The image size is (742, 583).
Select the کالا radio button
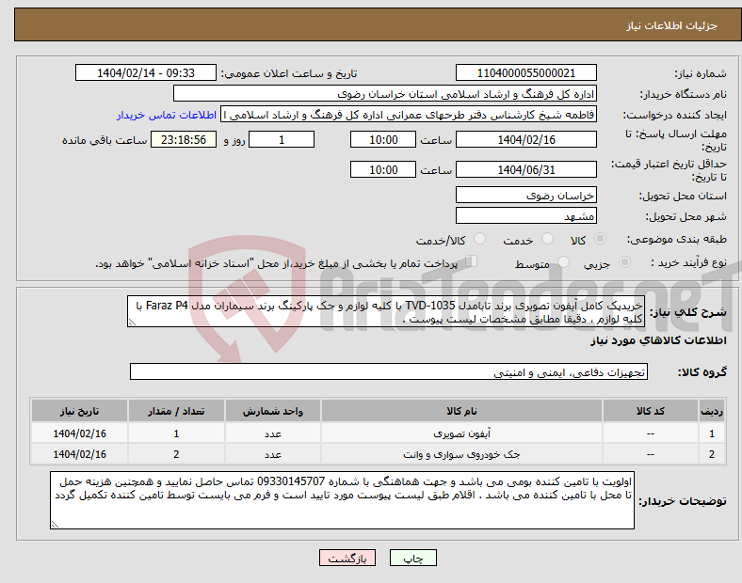click(600, 239)
